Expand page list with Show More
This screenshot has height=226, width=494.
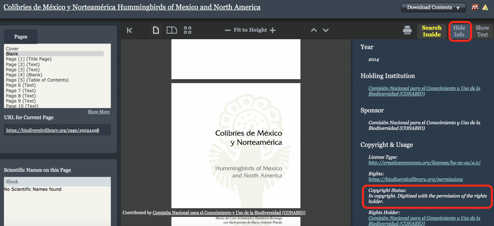[98, 112]
